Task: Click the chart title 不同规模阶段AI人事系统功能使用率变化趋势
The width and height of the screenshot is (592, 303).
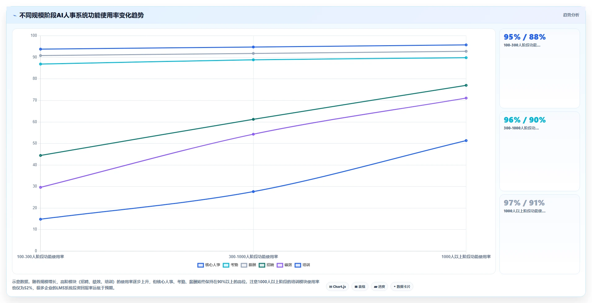Action: coord(81,15)
